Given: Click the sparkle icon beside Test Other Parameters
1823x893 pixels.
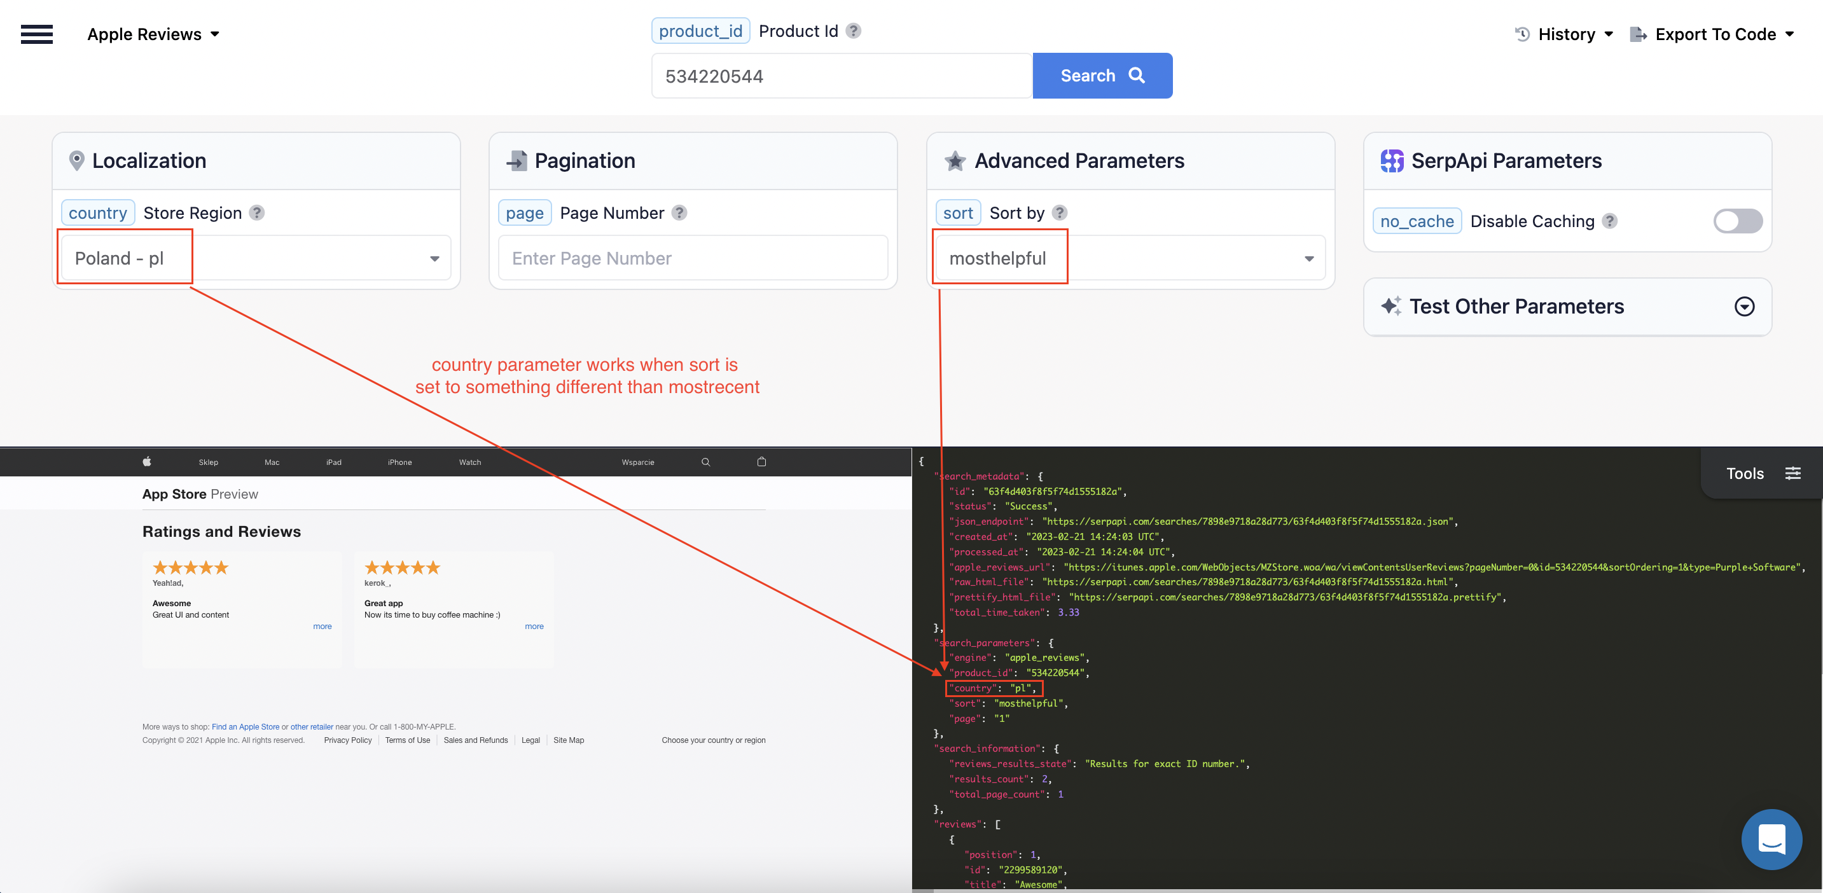Looking at the screenshot, I should point(1390,306).
